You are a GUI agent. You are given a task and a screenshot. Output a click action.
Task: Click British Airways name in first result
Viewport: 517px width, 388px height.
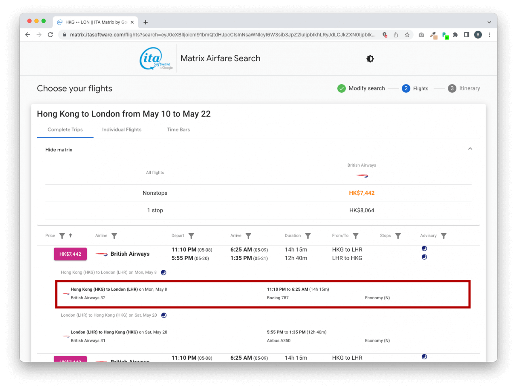pos(130,254)
